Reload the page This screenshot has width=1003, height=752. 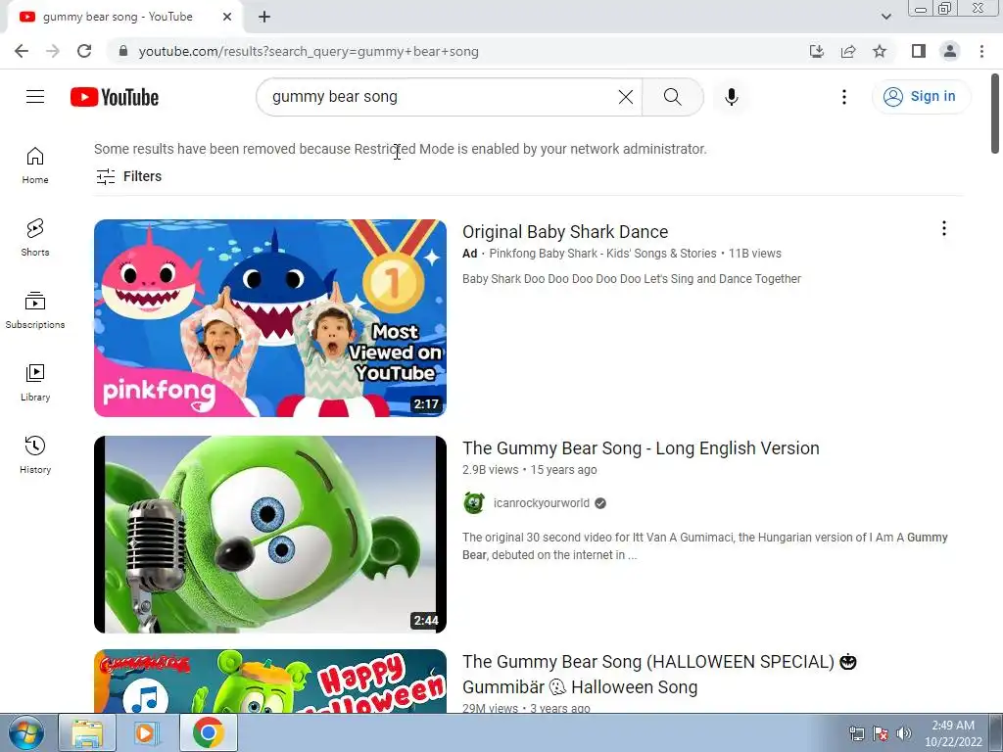[x=84, y=51]
